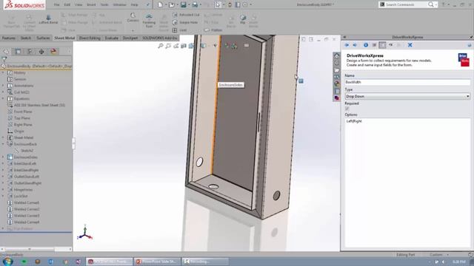Open the Appearances sphere in task pane

pyautogui.click(x=336, y=83)
